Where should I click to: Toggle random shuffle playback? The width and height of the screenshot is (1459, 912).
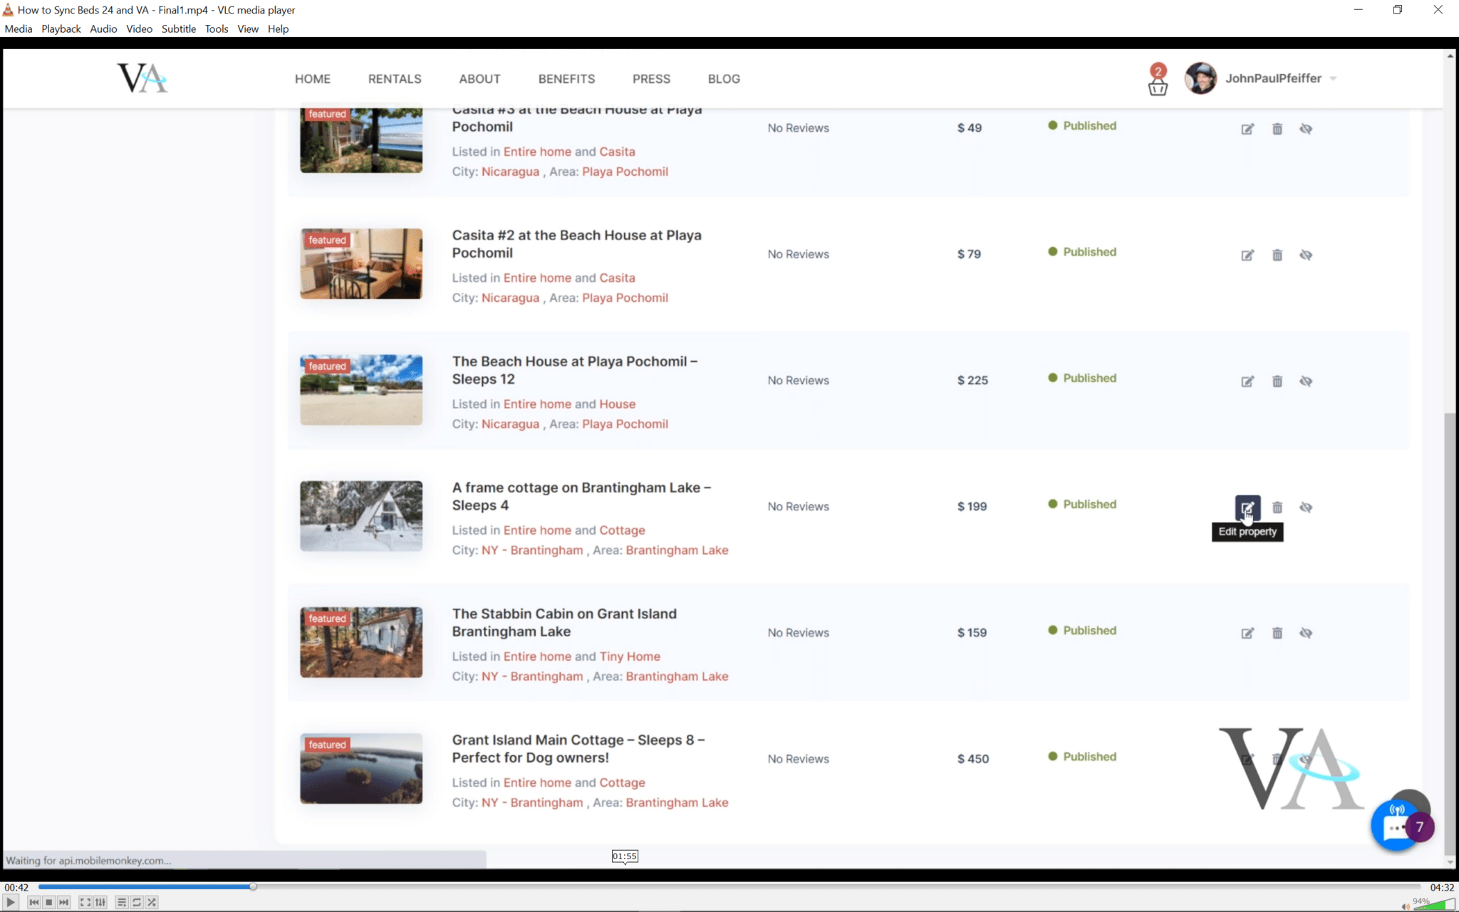click(152, 902)
